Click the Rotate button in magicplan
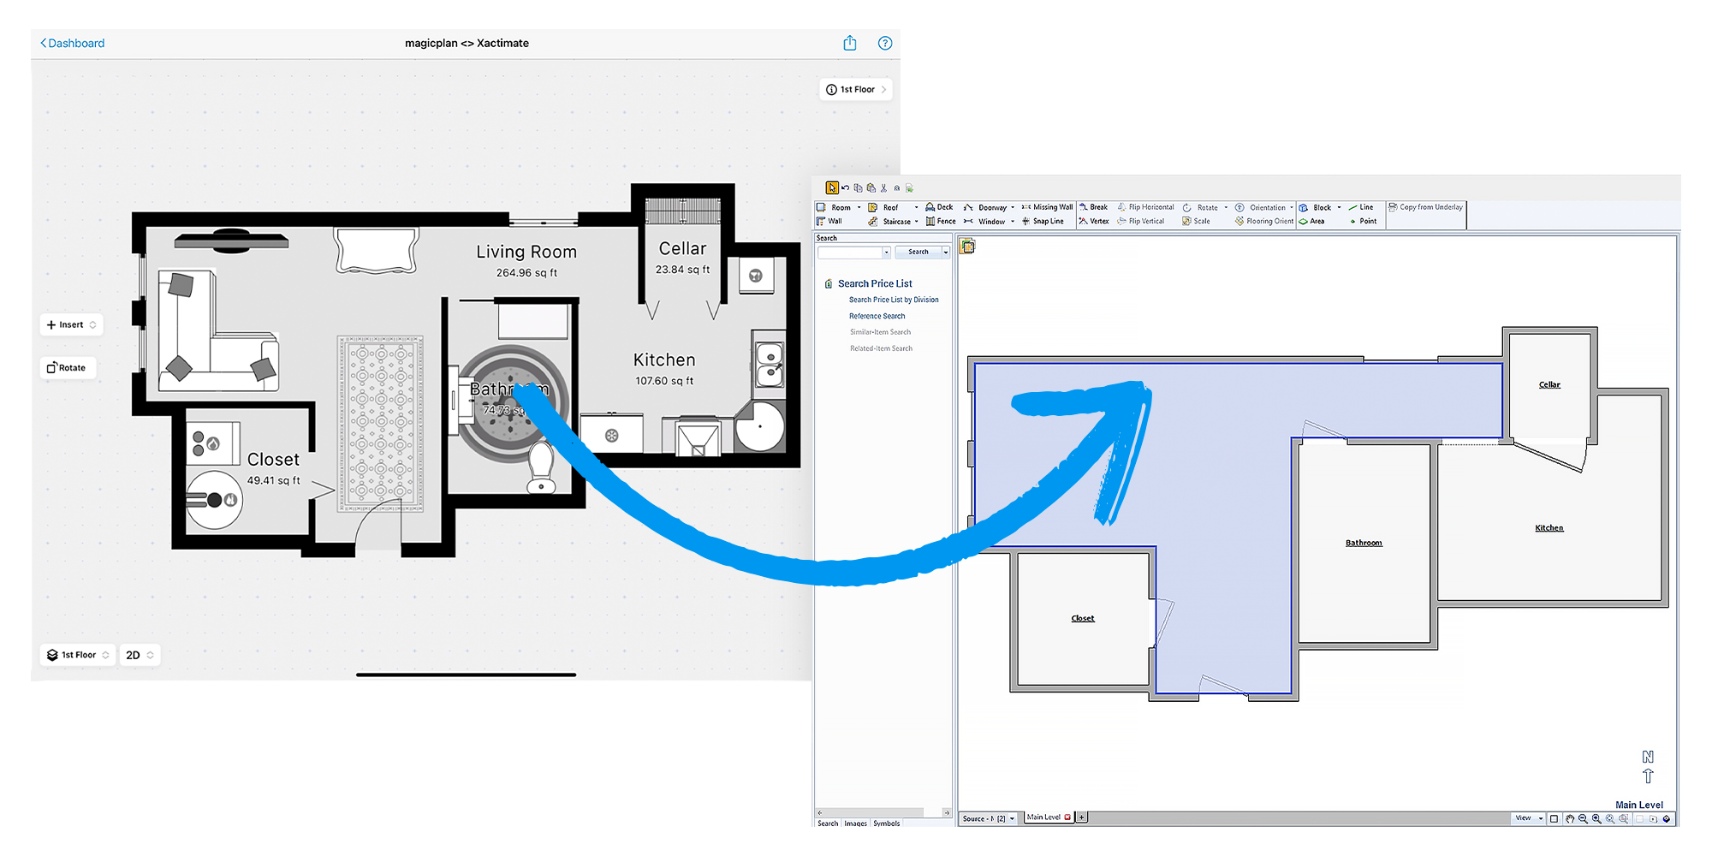 [67, 367]
